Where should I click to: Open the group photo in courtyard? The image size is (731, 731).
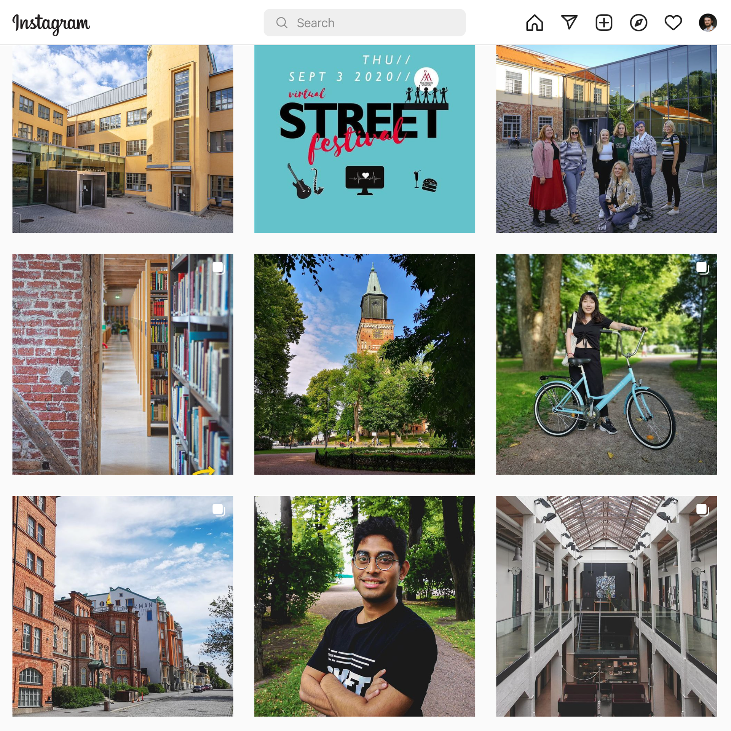click(606, 139)
